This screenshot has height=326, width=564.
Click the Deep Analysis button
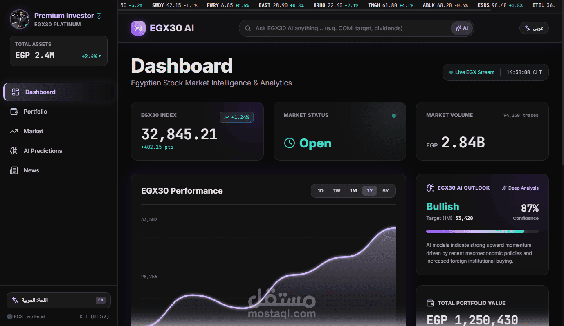pos(520,188)
